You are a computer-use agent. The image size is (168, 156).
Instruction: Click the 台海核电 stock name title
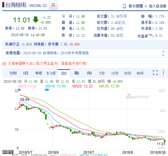(x=16, y=5)
